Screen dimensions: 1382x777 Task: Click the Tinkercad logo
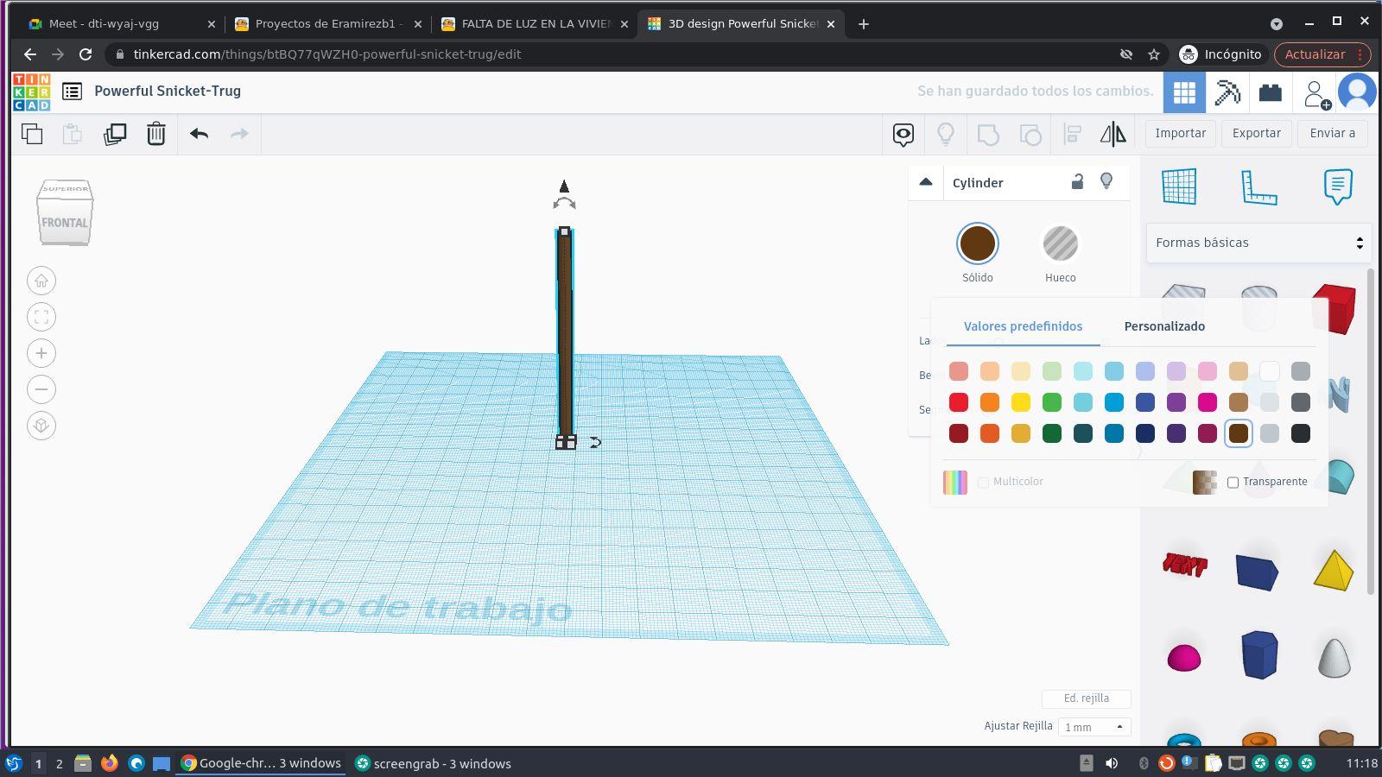click(x=31, y=92)
